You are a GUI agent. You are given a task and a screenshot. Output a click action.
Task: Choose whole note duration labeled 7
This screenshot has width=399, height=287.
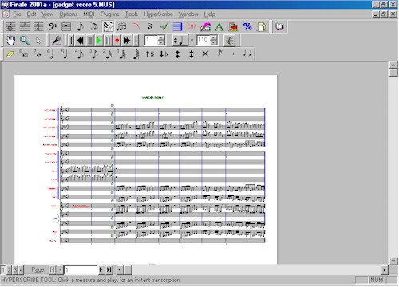38,54
